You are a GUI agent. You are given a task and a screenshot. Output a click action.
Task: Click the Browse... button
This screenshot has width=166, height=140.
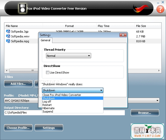(x=145, y=113)
